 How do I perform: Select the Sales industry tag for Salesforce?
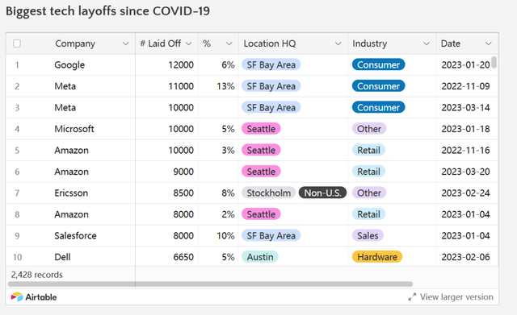pyautogui.click(x=368, y=235)
